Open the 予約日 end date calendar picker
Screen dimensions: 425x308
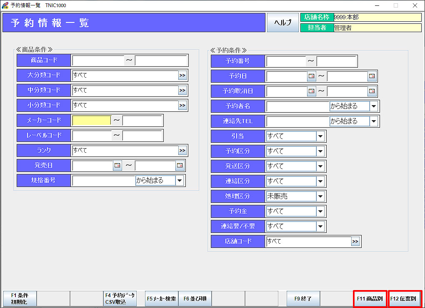click(x=372, y=76)
